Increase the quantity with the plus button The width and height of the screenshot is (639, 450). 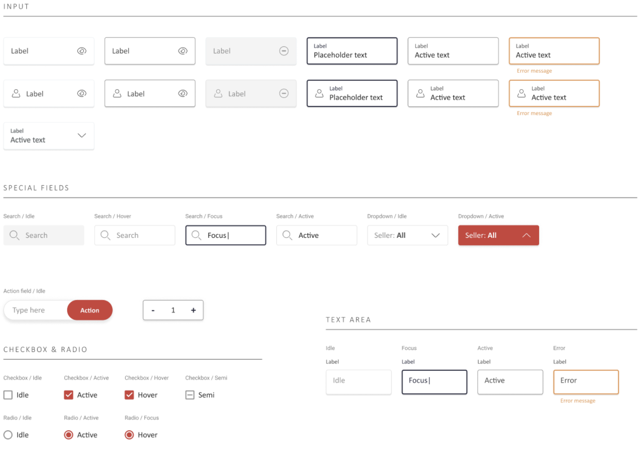pos(193,310)
